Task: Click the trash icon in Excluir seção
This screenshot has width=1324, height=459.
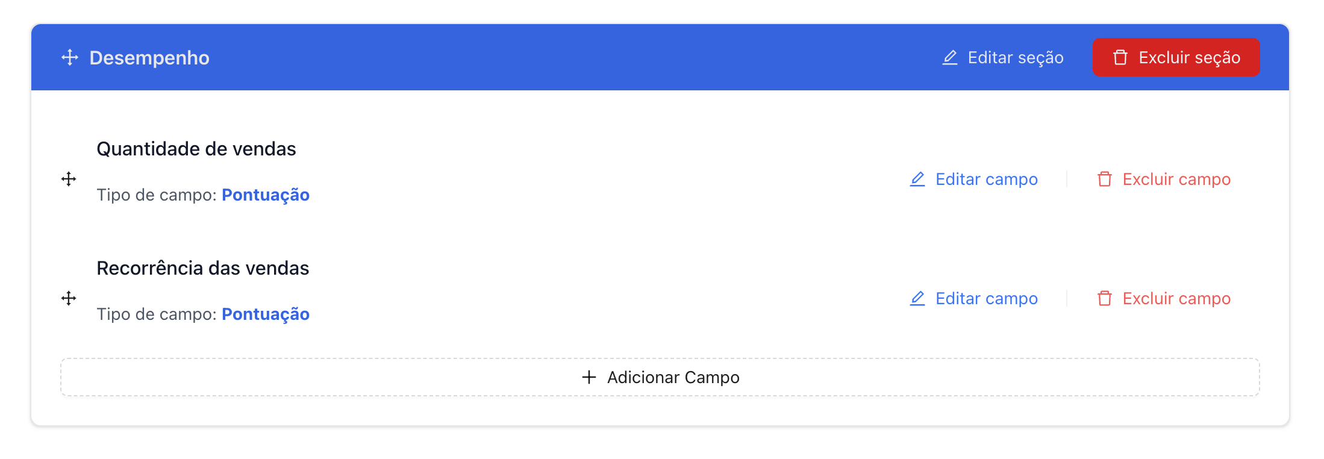Action: [1120, 57]
